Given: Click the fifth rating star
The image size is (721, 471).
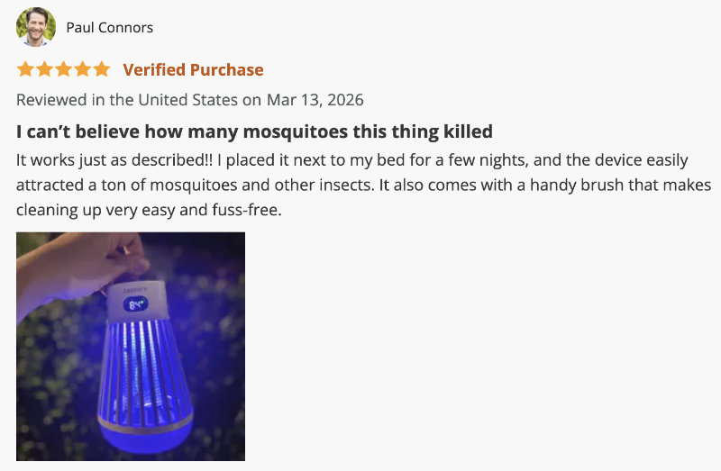Looking at the screenshot, I should [x=101, y=69].
